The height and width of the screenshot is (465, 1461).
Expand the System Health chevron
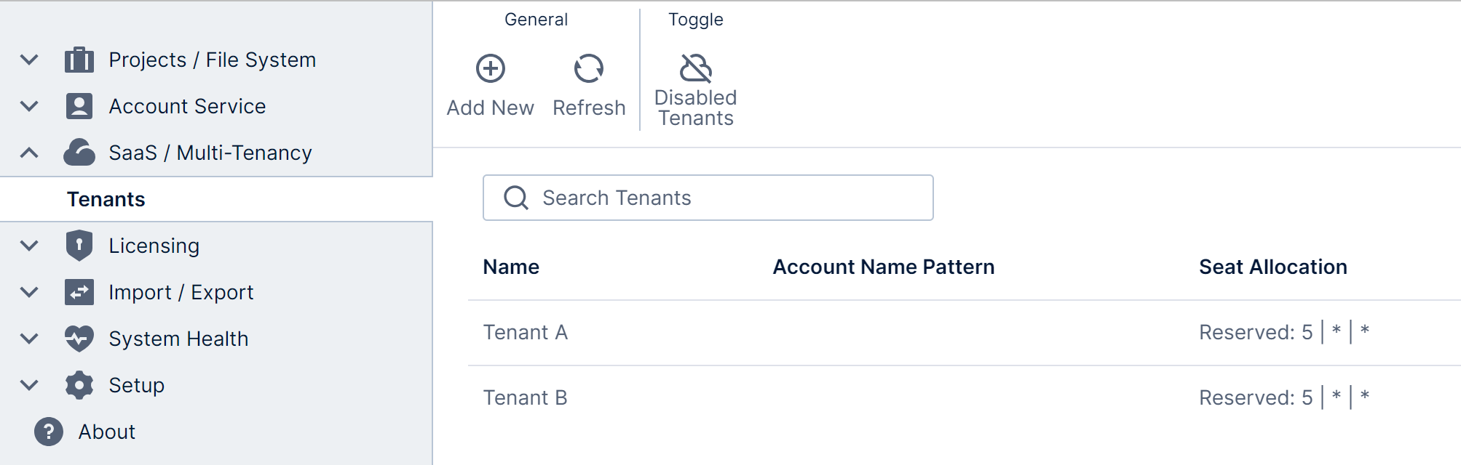point(29,339)
